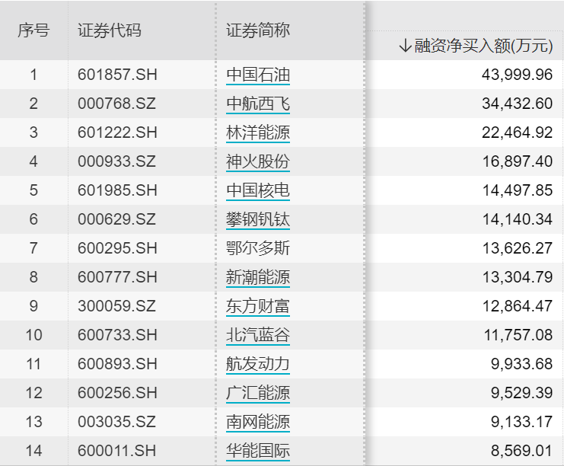Open the 中国核电 stock link

pyautogui.click(x=258, y=190)
